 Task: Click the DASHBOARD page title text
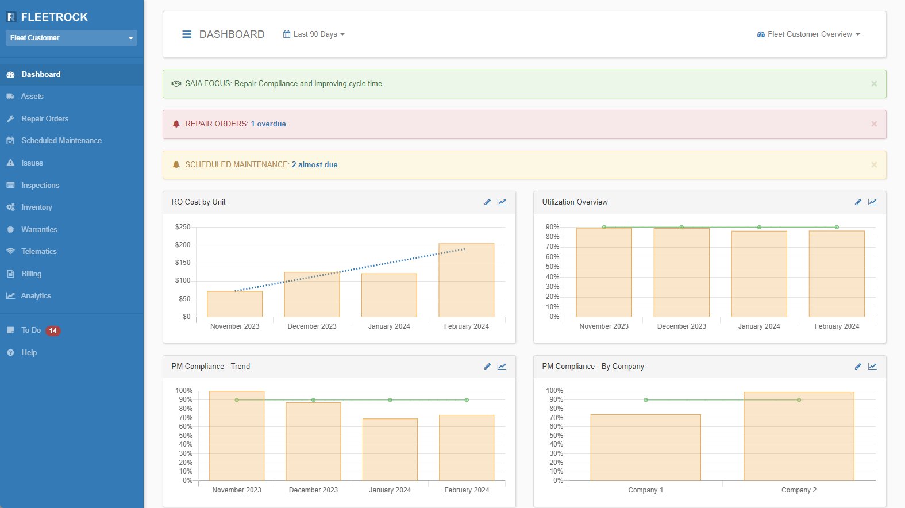click(x=232, y=34)
